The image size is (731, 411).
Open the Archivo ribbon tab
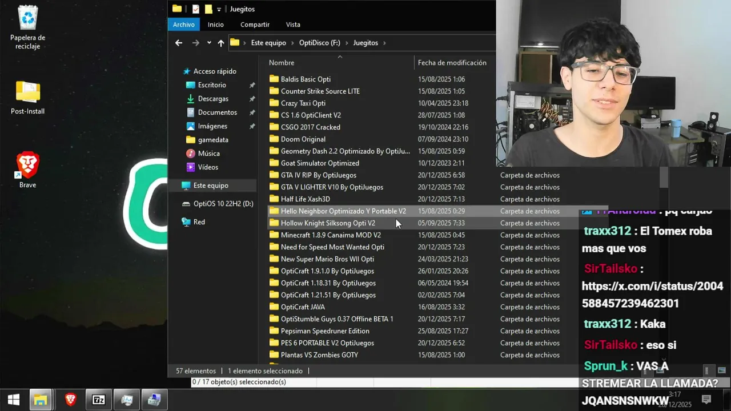click(184, 25)
